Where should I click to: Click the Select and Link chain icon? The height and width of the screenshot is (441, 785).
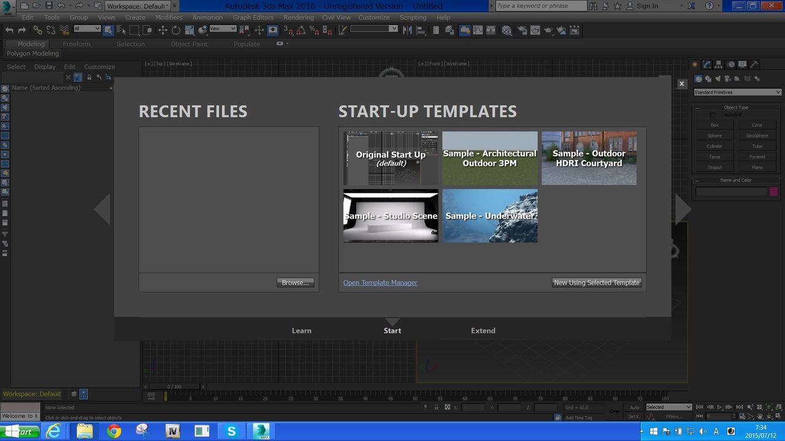tap(38, 30)
